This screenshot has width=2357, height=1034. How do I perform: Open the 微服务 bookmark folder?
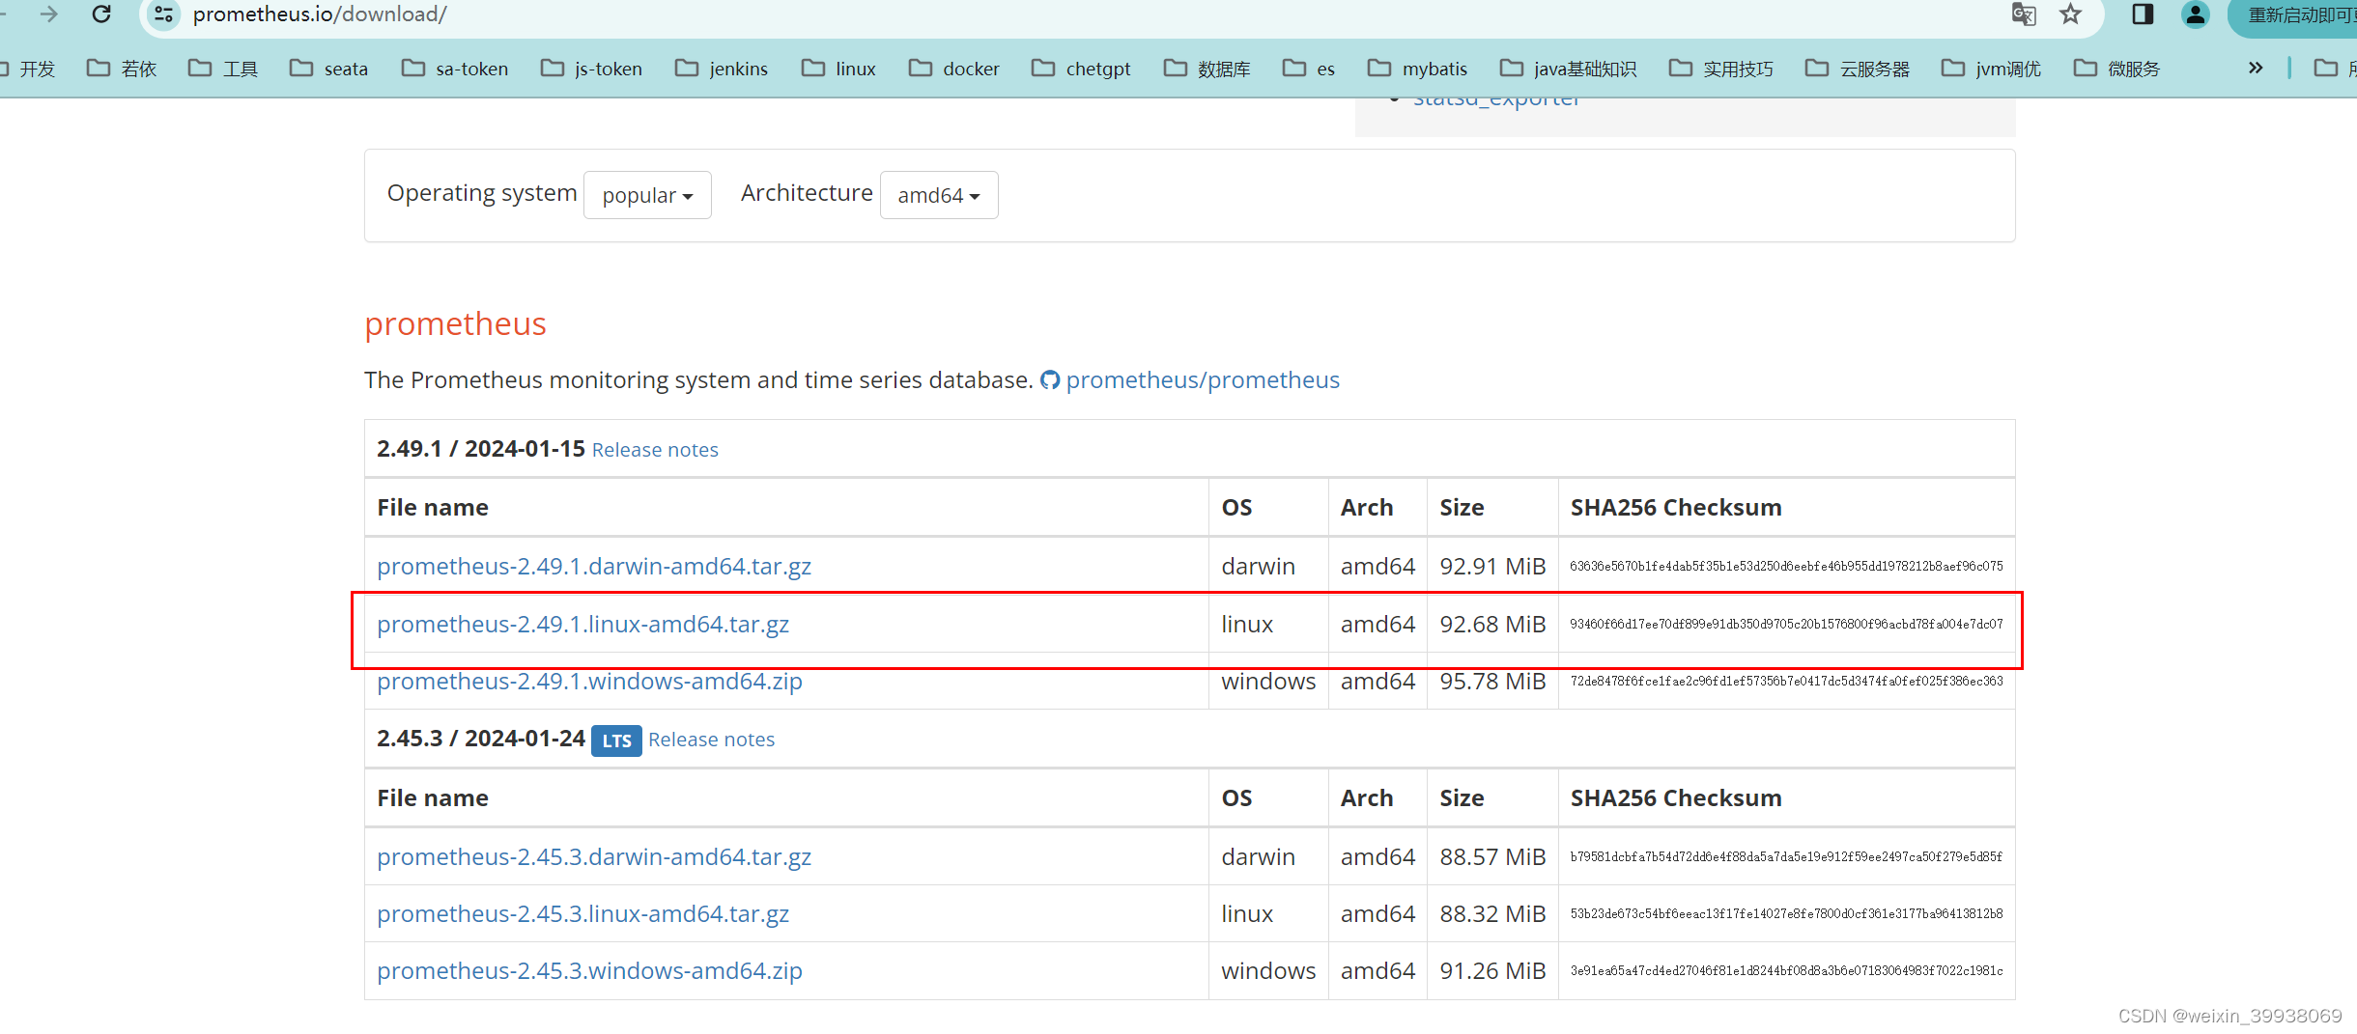pyautogui.click(x=2116, y=69)
